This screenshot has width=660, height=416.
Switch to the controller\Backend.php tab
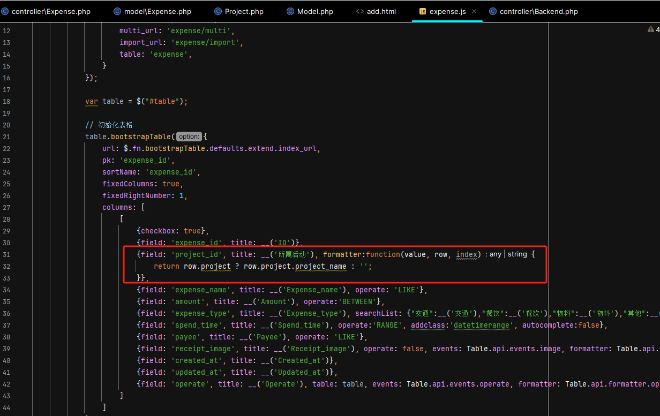534,11
